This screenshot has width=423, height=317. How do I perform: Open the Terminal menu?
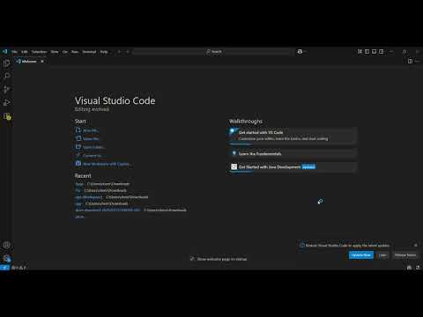(x=89, y=52)
